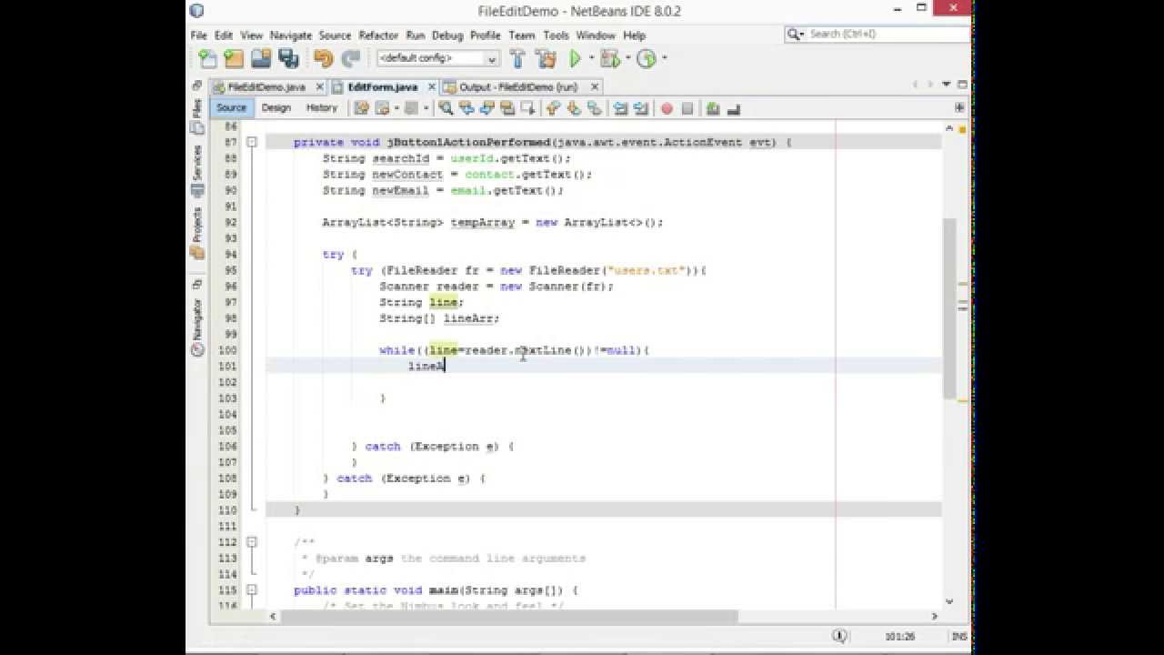Image resolution: width=1164 pixels, height=655 pixels.
Task: Click the horizontal scrollbar thumb
Action: [509, 616]
